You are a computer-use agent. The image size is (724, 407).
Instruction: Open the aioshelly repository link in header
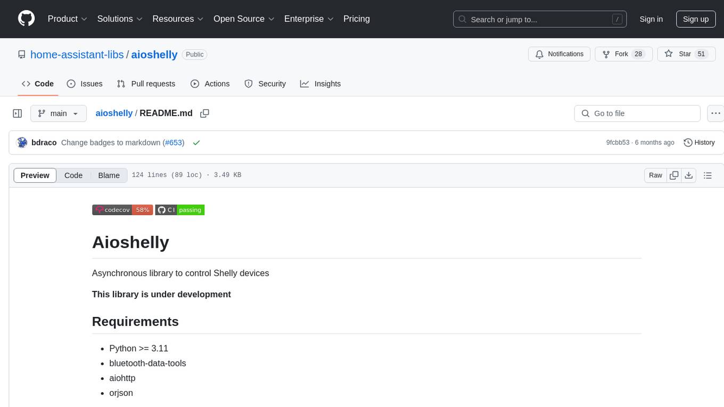coord(154,54)
